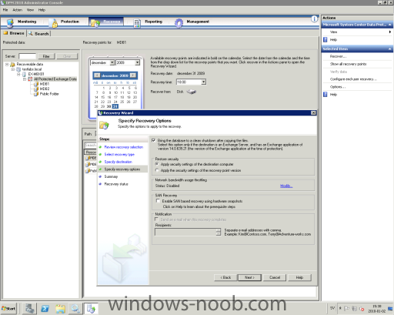Click the Recipients spinner control

(x=219, y=232)
